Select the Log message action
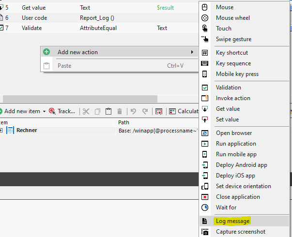292x237 pixels. click(x=232, y=221)
